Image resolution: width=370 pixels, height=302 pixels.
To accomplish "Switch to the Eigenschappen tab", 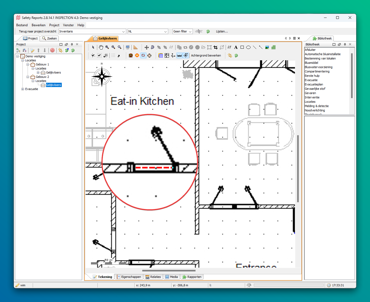I will click(x=129, y=277).
